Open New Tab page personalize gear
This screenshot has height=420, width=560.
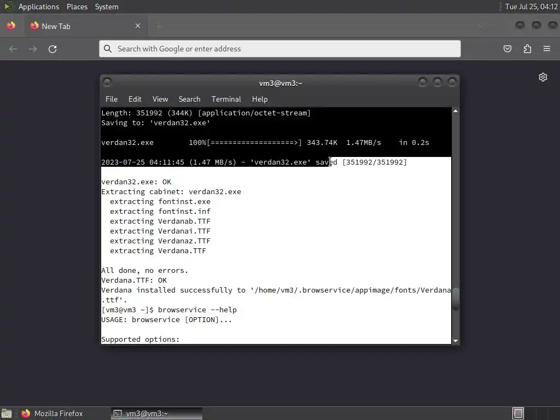point(543,77)
